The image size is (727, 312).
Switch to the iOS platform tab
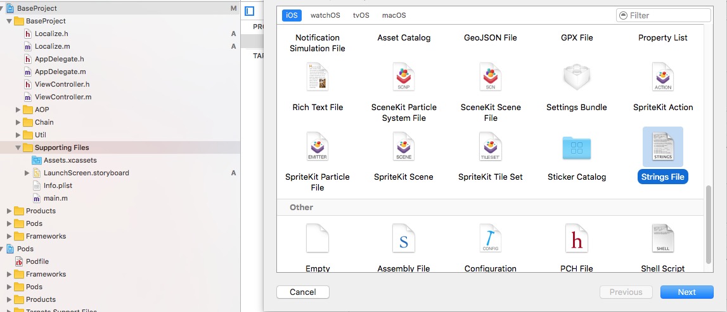point(292,15)
